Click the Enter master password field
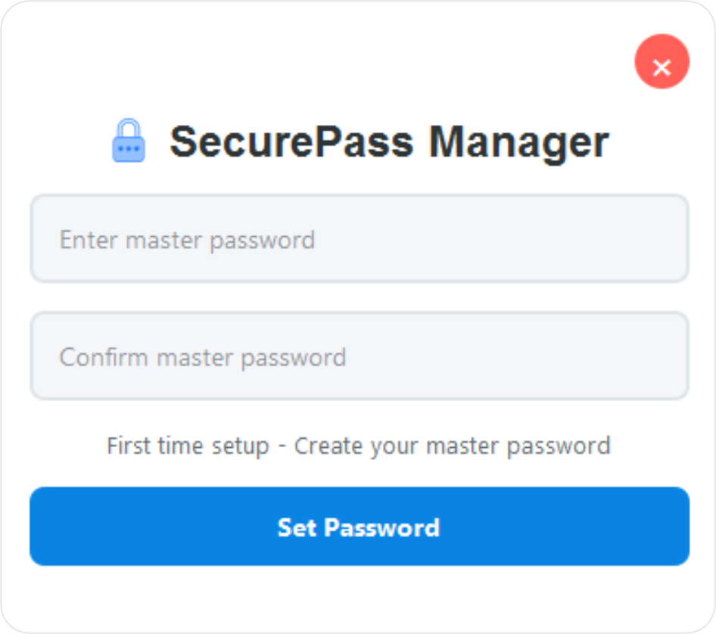Image resolution: width=716 pixels, height=634 pixels. tap(358, 240)
